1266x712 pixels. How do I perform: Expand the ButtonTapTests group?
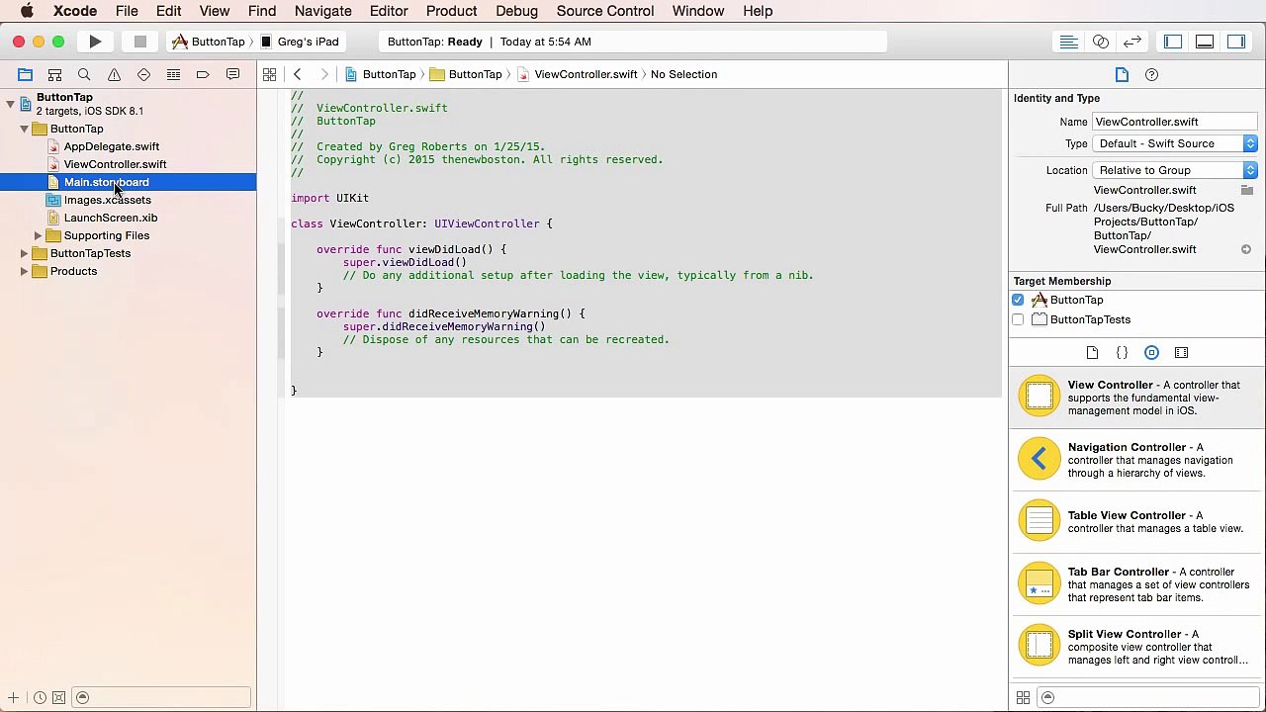click(24, 253)
